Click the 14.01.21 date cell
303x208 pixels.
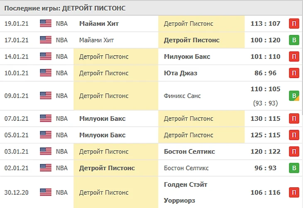pyautogui.click(x=17, y=56)
